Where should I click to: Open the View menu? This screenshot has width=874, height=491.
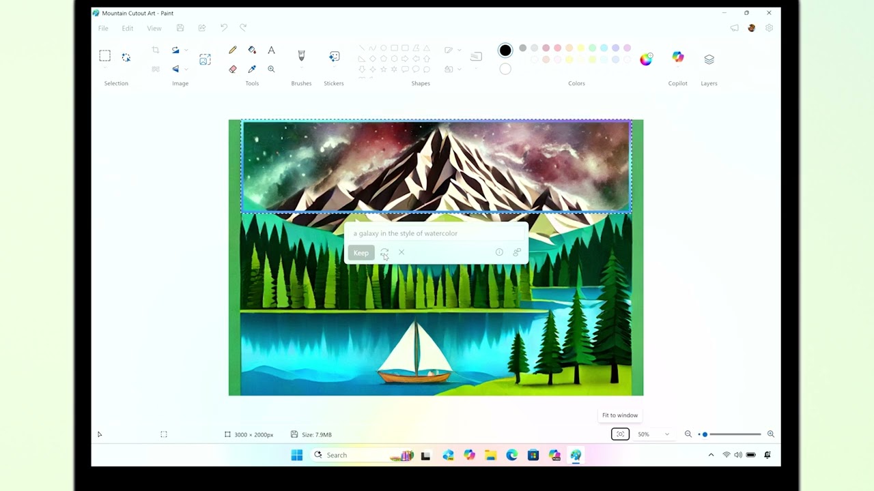(x=154, y=29)
